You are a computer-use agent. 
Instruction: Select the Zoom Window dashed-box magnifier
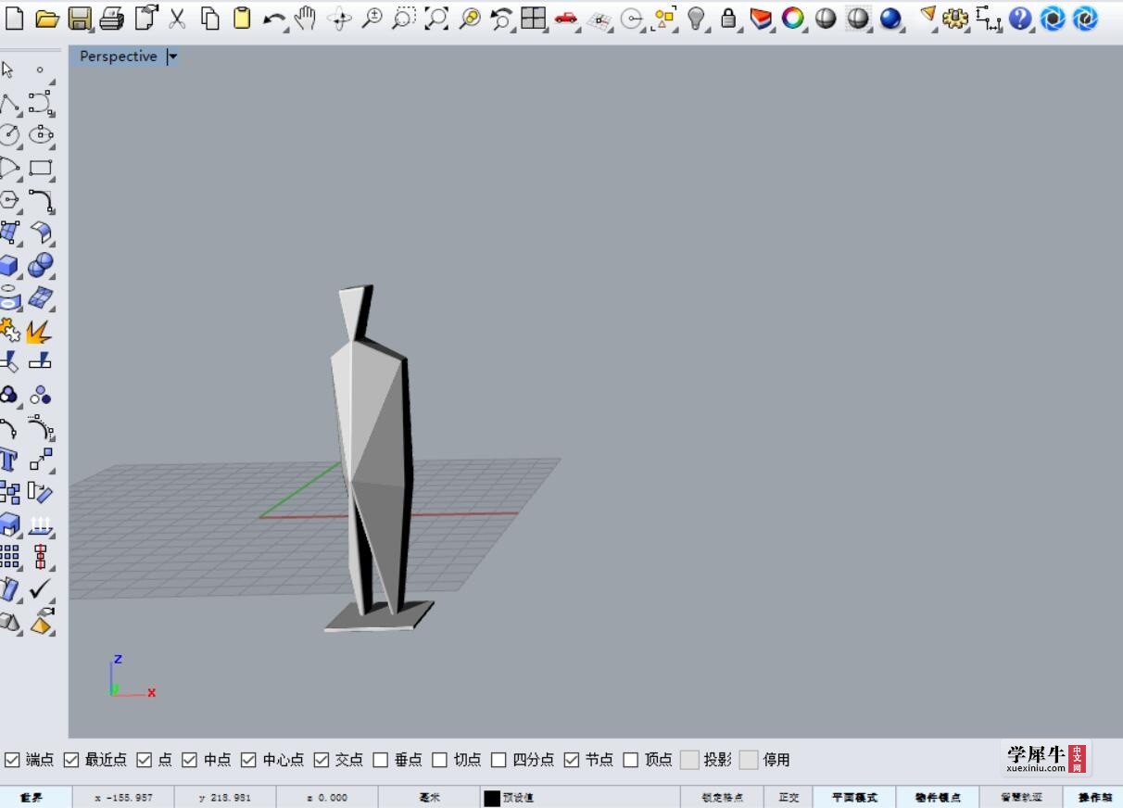[403, 18]
